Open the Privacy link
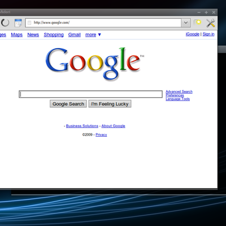The height and width of the screenshot is (226, 226). 101,134
